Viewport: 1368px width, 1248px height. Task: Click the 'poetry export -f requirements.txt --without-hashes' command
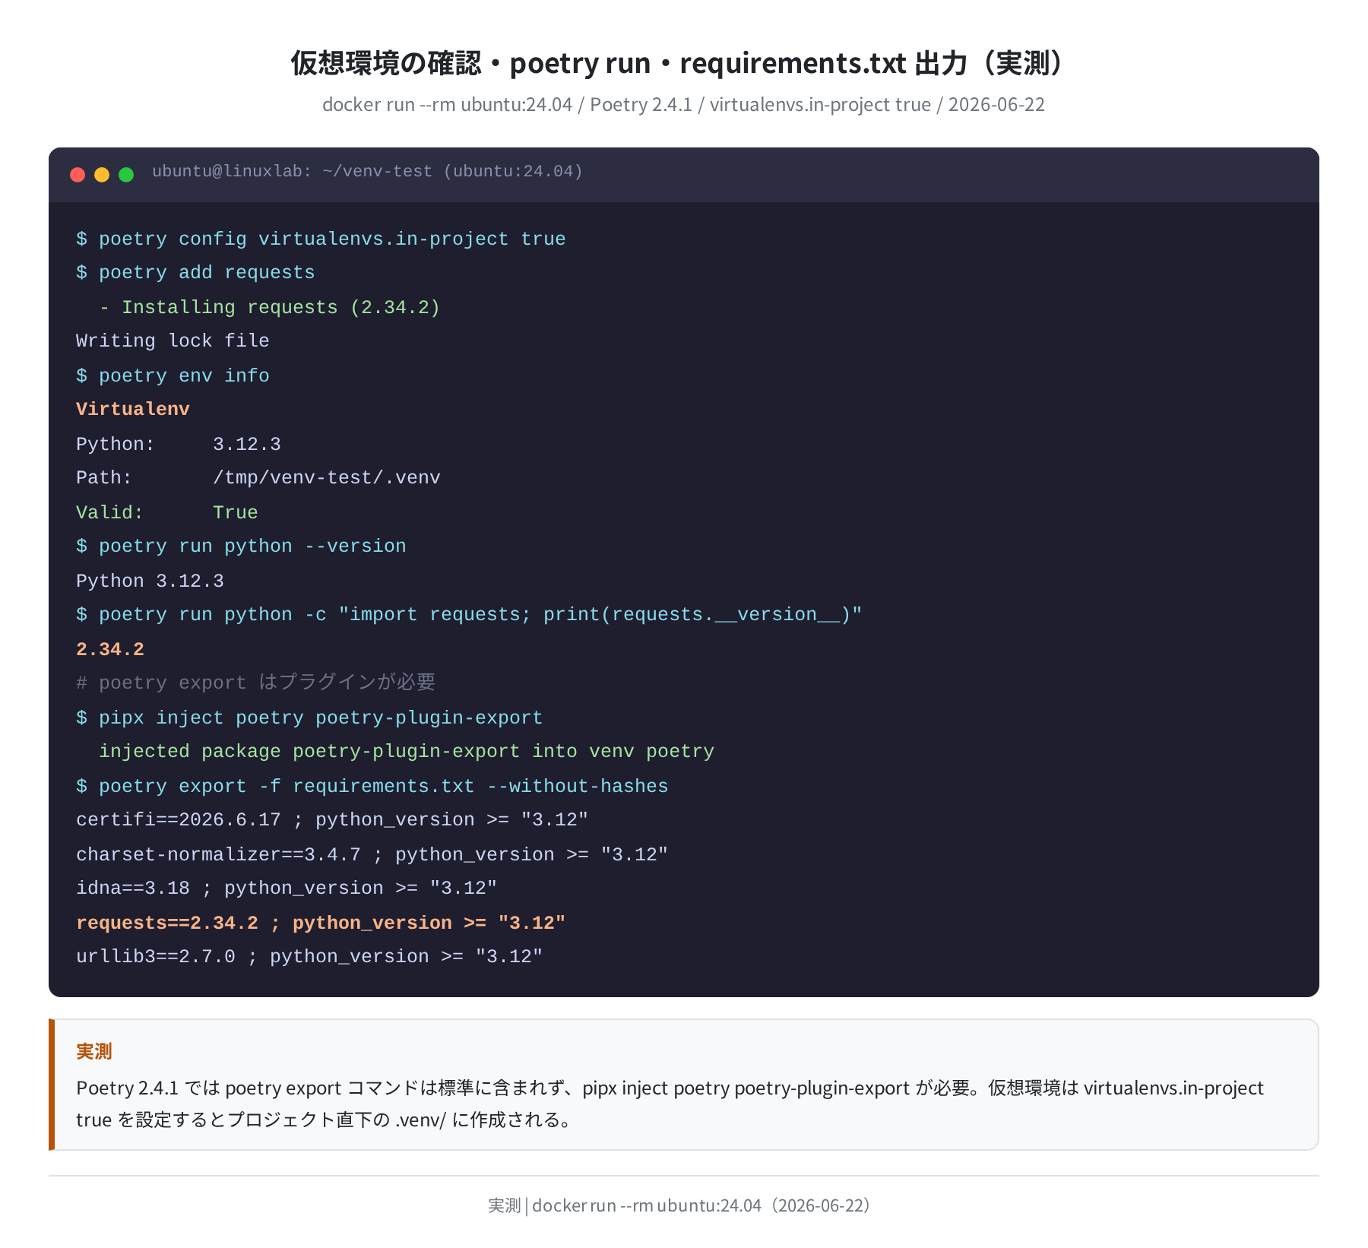point(372,786)
